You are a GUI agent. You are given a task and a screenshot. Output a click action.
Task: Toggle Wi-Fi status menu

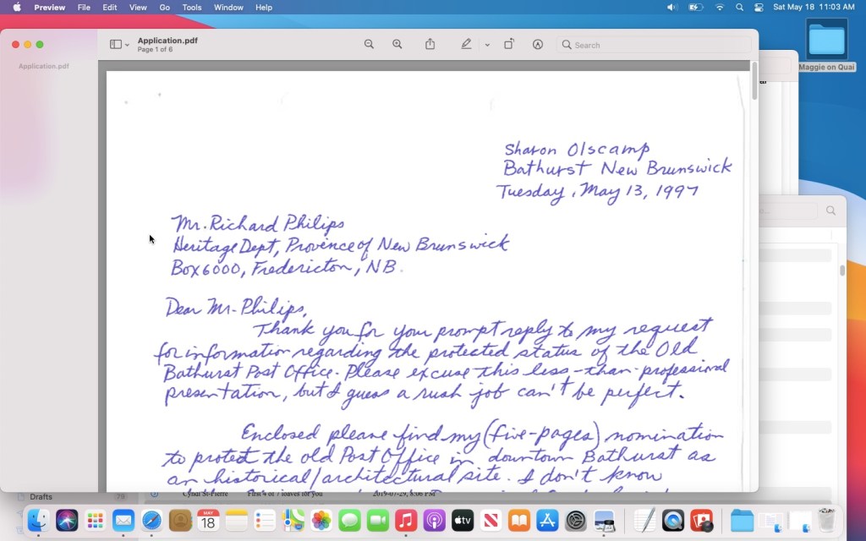point(720,7)
